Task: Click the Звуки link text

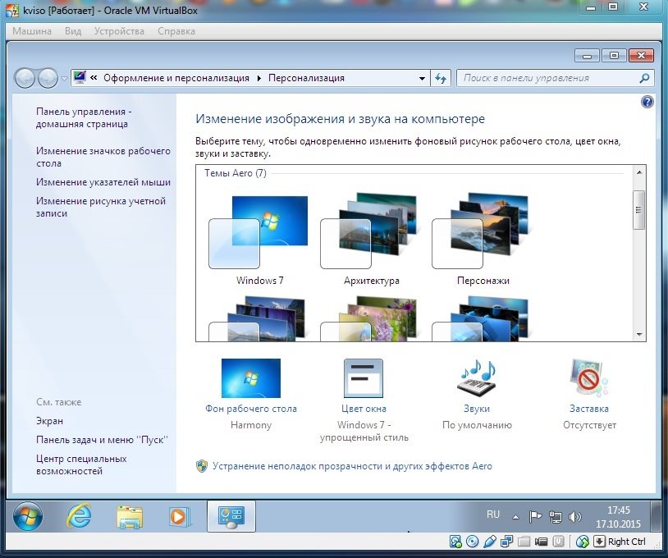Action: point(477,409)
